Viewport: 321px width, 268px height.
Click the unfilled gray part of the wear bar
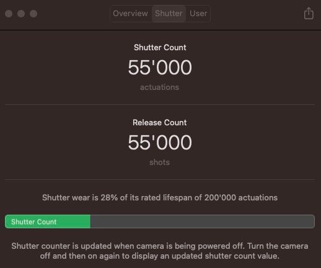(203, 221)
